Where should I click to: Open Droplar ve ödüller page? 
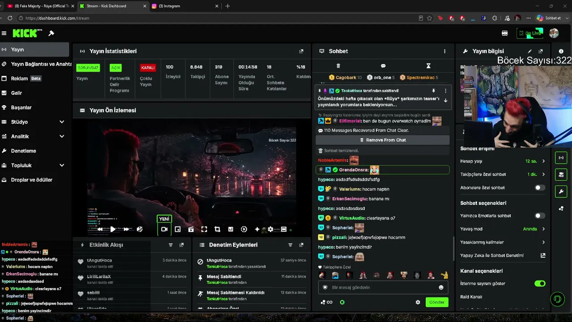click(34, 180)
